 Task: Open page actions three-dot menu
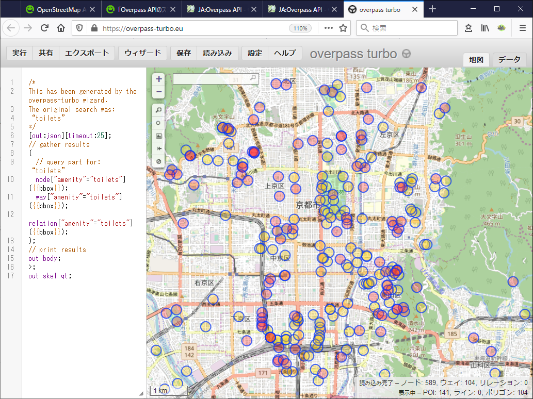pyautogui.click(x=328, y=28)
